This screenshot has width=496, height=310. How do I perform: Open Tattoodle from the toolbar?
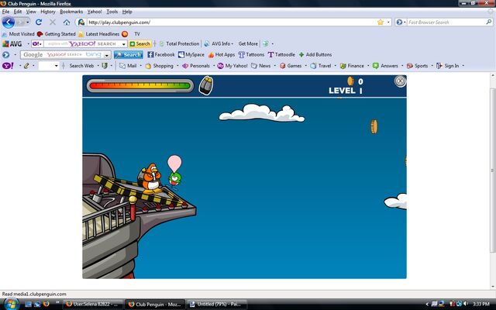[281, 55]
